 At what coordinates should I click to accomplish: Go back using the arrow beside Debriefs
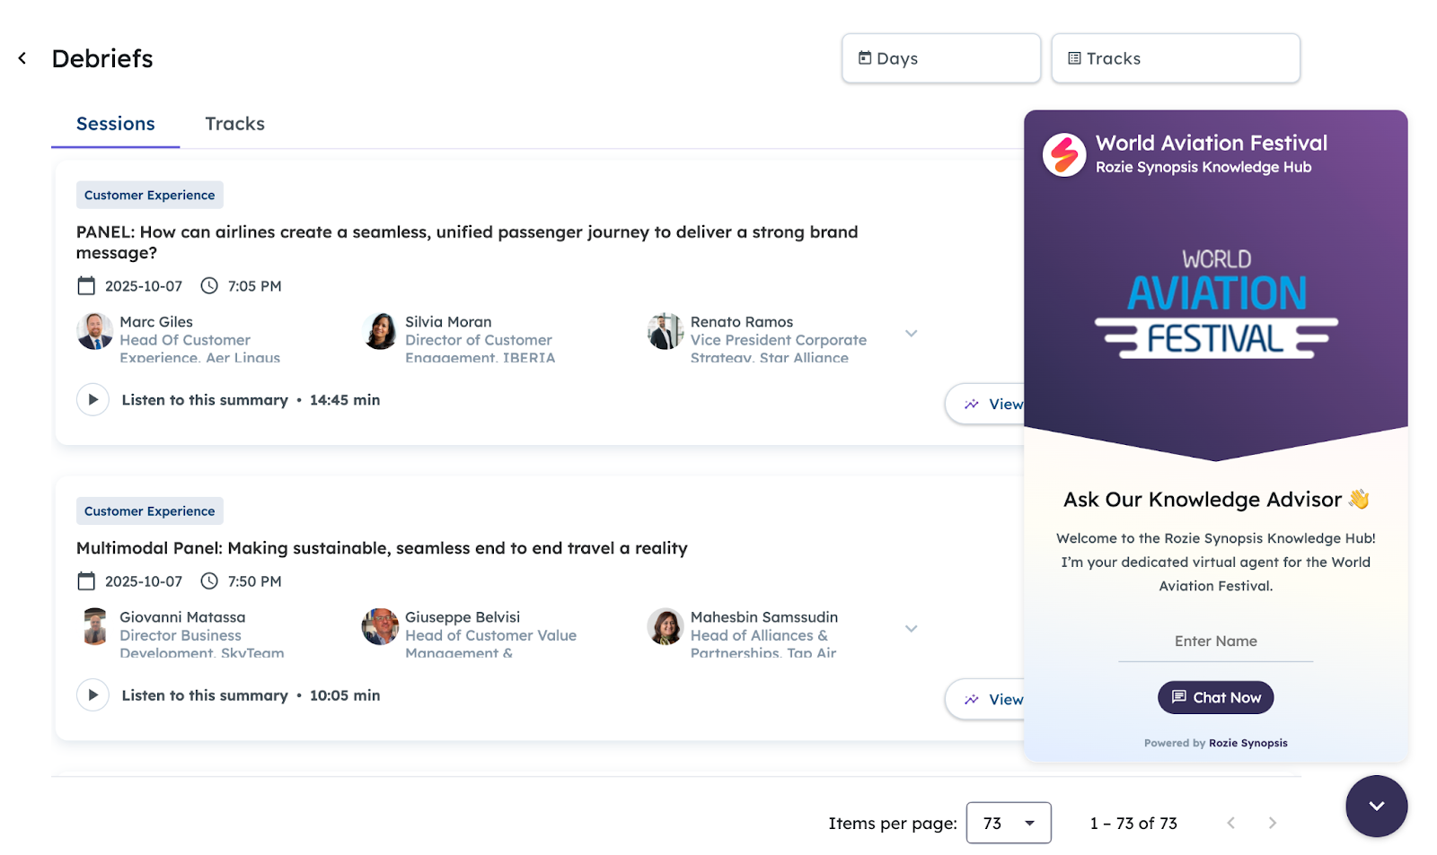pos(22,58)
